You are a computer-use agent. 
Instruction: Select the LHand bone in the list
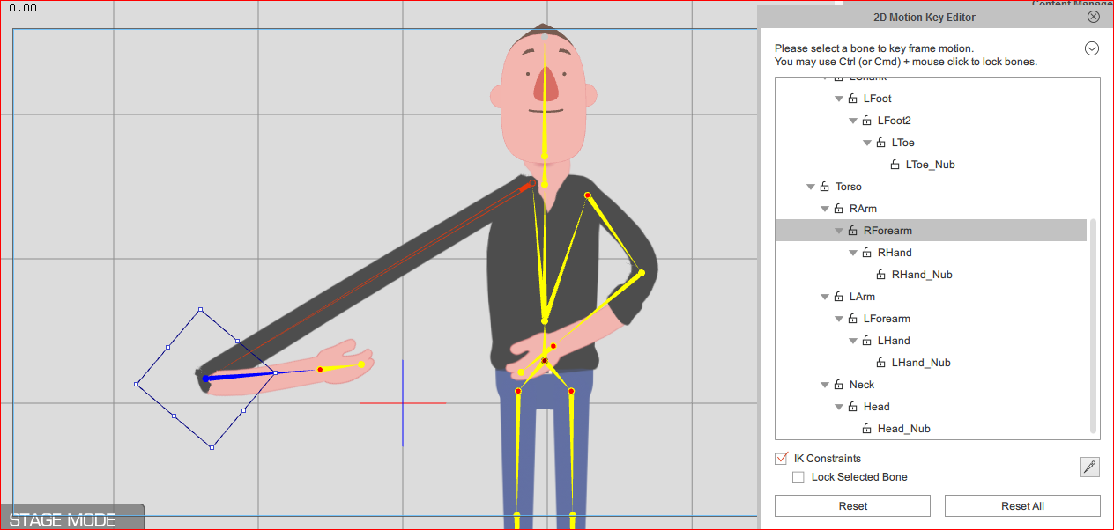(894, 341)
